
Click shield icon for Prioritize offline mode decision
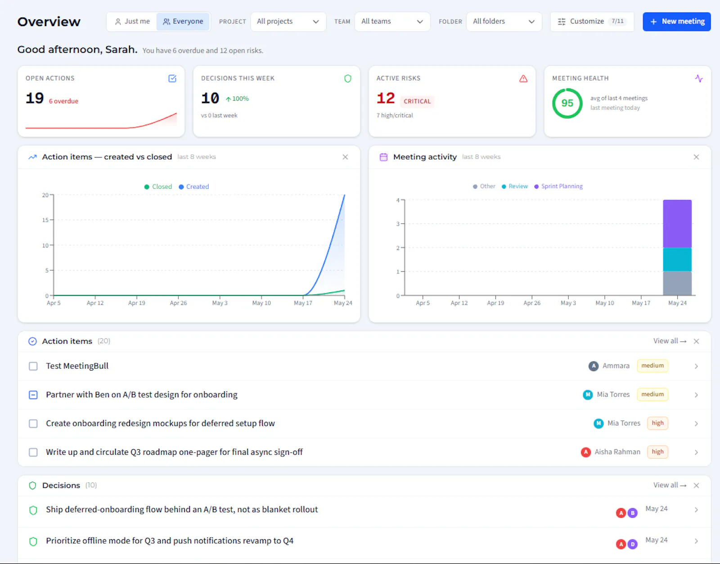33,541
